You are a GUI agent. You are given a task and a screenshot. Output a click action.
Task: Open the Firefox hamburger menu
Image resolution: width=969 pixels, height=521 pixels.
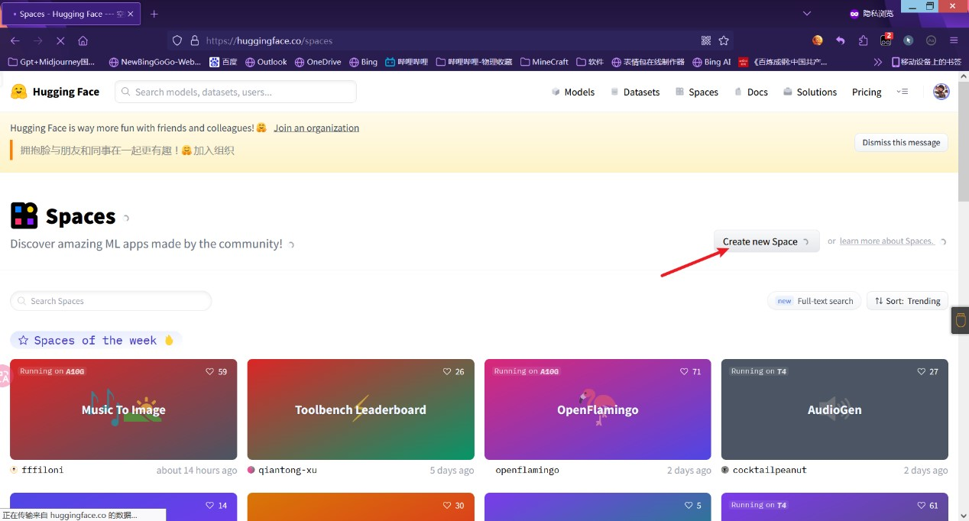point(954,40)
